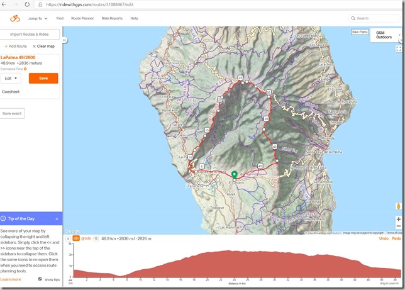Click the 5 km distance marker
The width and height of the screenshot is (405, 290).
coord(202,167)
